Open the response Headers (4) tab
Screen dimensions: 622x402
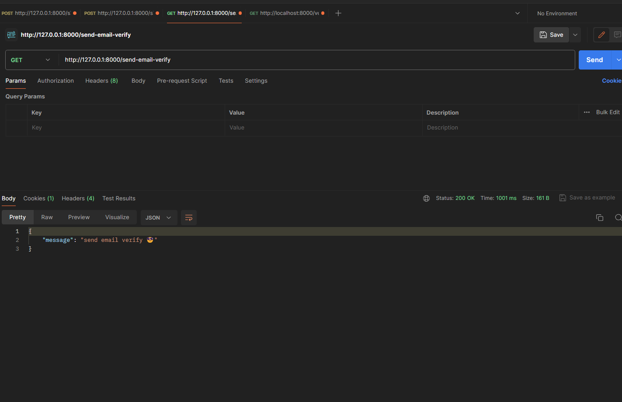point(78,199)
